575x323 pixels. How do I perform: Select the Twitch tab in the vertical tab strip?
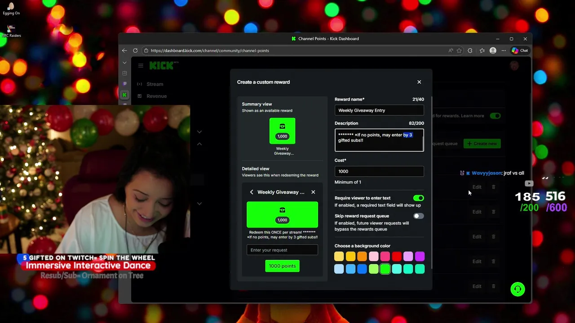coord(124,84)
